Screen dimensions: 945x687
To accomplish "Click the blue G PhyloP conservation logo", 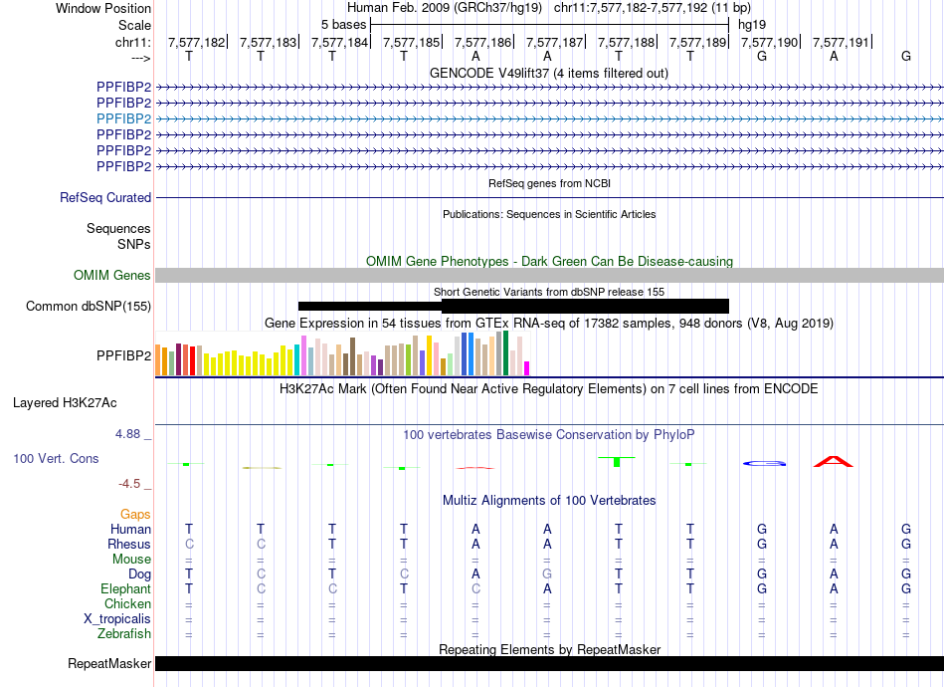I will click(764, 463).
